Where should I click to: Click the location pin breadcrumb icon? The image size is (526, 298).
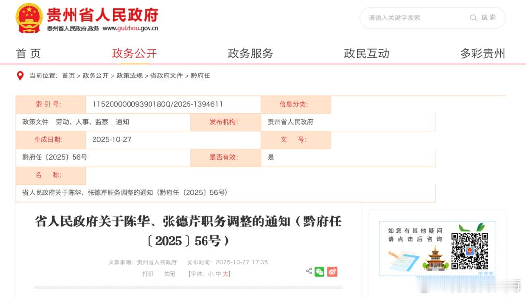[19, 75]
